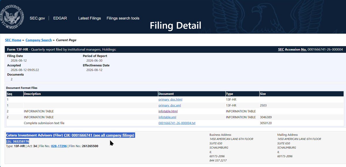Open complete submission text file 0001666741-26-000004.txt
Screen dimensions: 346x167
pyautogui.click(x=177, y=123)
